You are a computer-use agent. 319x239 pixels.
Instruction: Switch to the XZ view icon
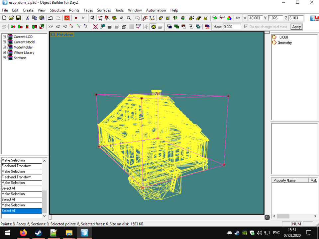[58, 27]
